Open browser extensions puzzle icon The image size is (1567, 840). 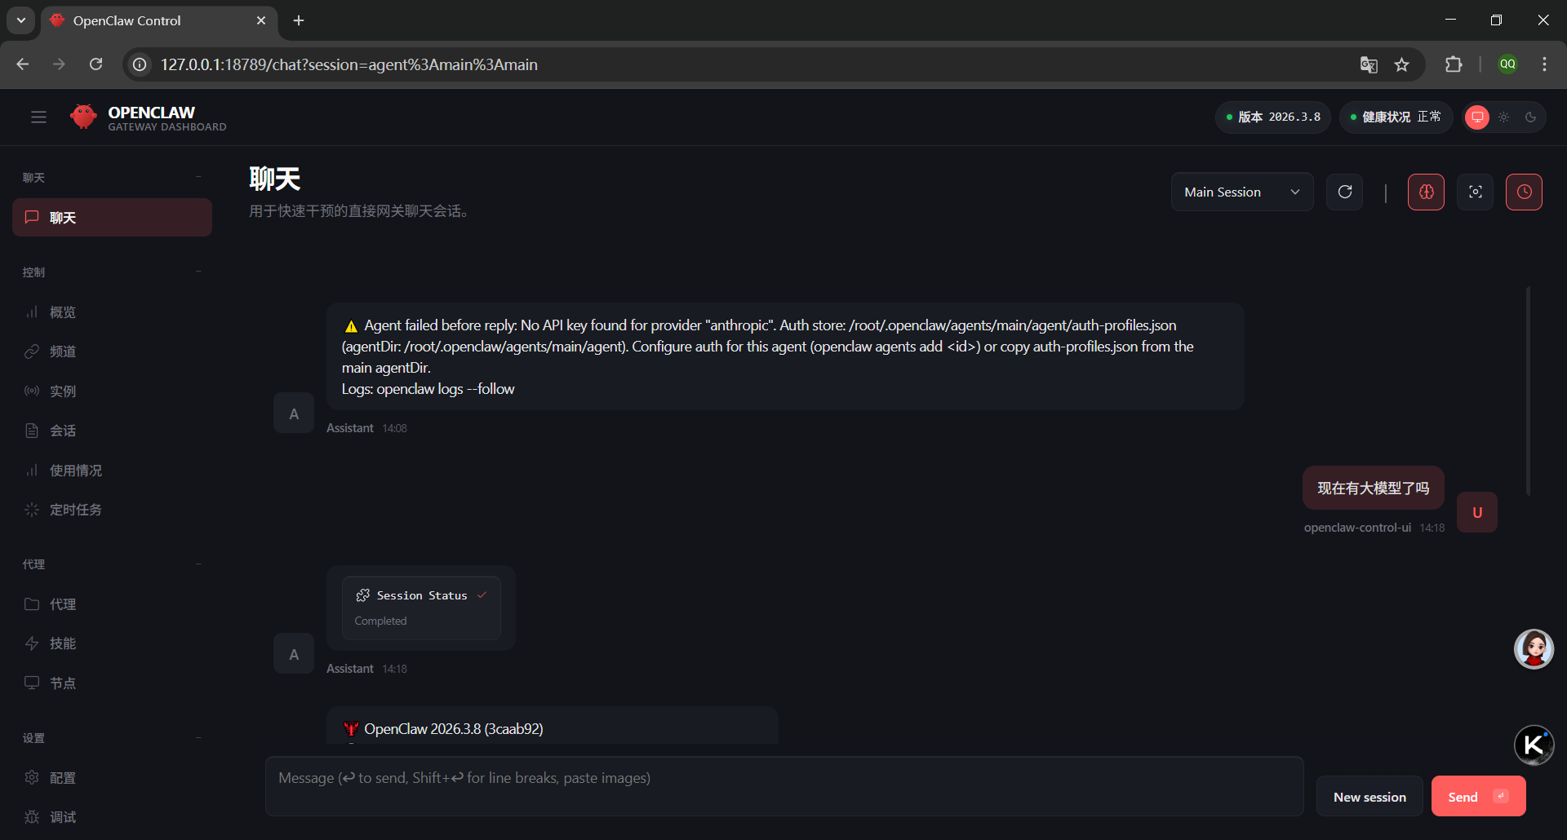click(1454, 64)
